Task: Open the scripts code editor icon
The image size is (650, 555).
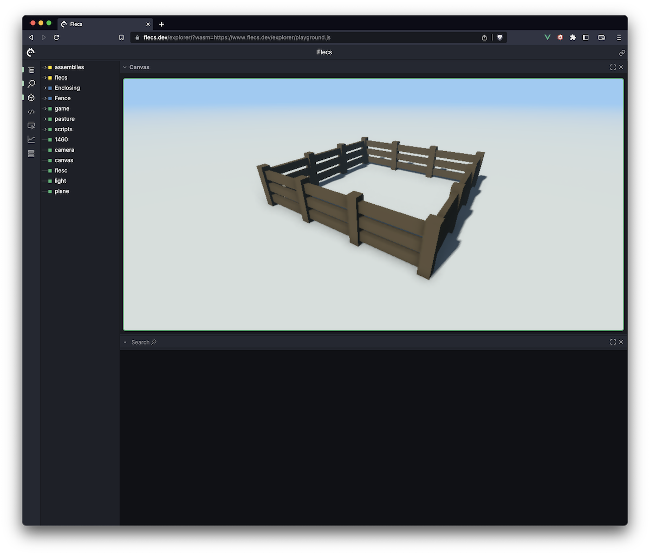Action: click(x=31, y=112)
